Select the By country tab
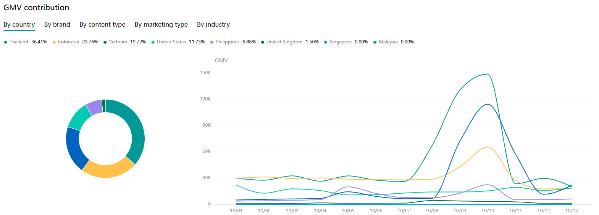The height and width of the screenshot is (215, 599). click(x=19, y=24)
